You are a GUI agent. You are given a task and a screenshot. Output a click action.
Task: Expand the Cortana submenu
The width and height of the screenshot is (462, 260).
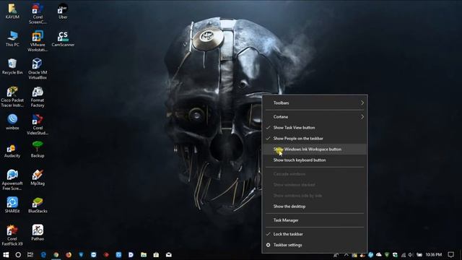pos(315,117)
